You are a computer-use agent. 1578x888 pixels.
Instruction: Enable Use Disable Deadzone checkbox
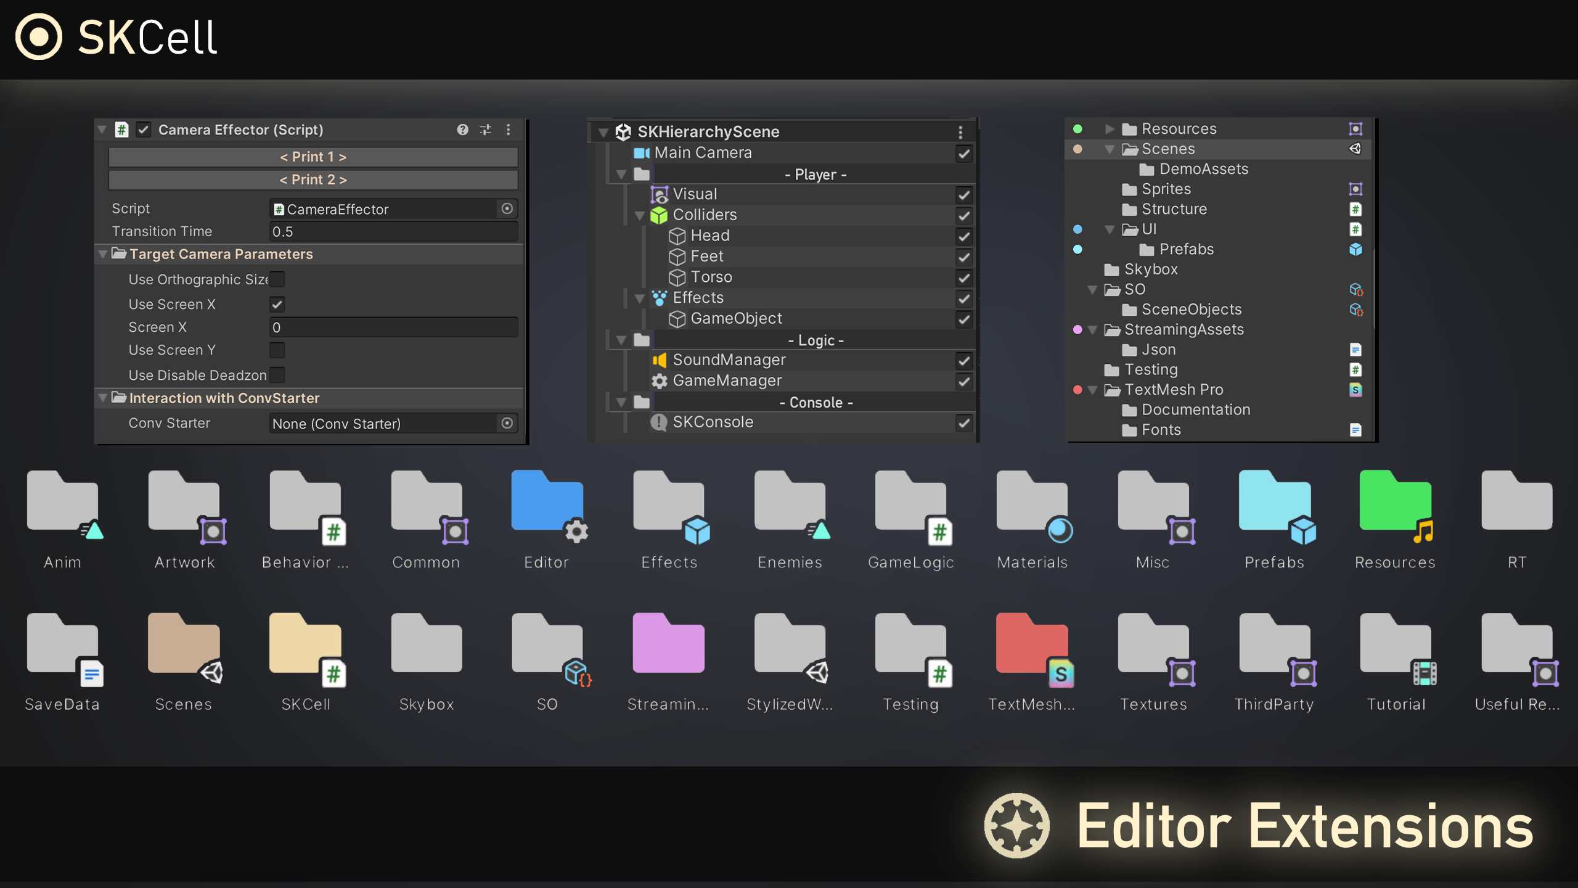point(277,375)
